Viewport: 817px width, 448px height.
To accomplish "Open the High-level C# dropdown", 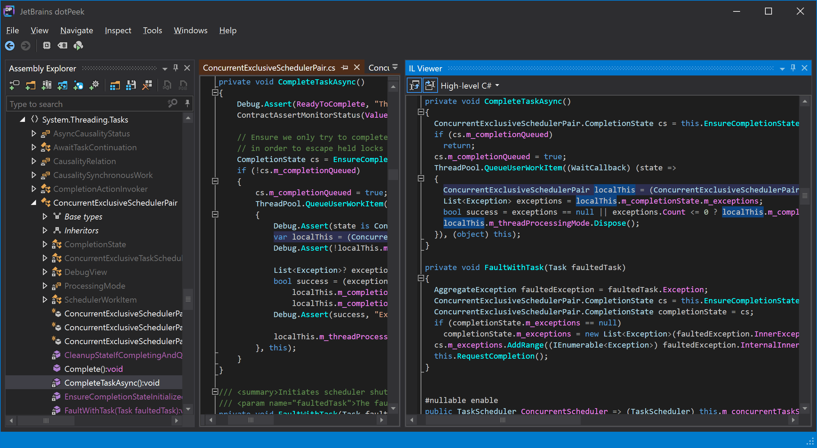I will click(470, 86).
